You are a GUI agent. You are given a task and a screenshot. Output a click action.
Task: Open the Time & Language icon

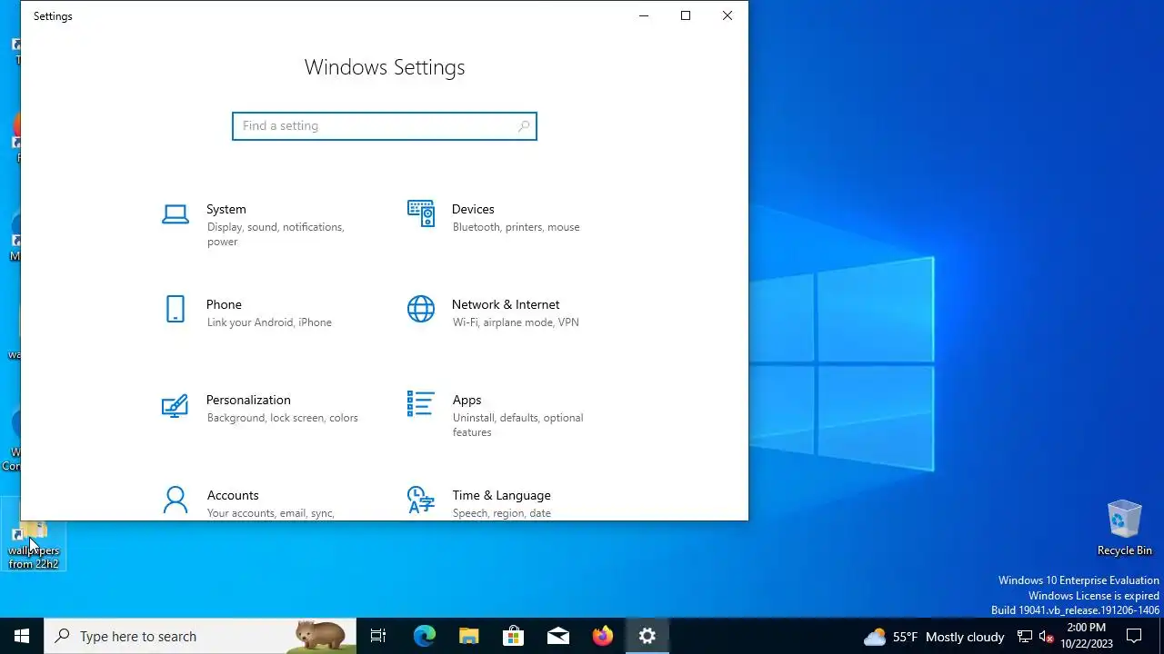(420, 500)
